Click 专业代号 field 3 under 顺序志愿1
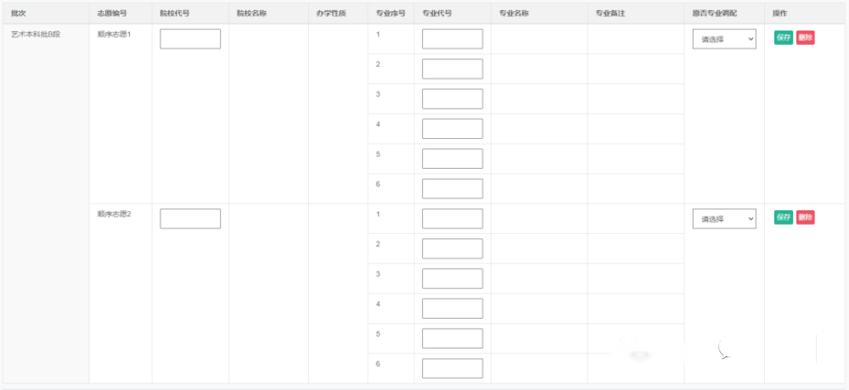849x390 pixels. (453, 98)
